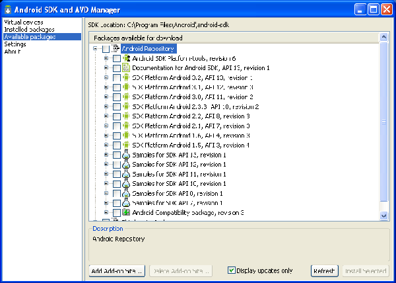This screenshot has width=396, height=283.
Task: Click the android icon for SDK Platform Android 1.5
Action: tap(126, 145)
